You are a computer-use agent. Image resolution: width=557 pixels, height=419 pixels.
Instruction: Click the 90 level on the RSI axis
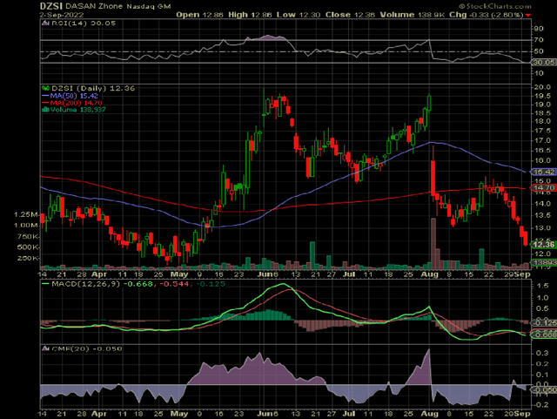point(539,29)
